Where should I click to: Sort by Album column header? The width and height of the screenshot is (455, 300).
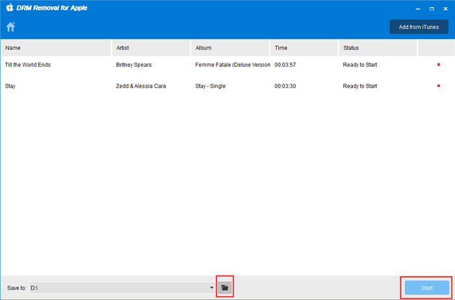click(x=230, y=48)
